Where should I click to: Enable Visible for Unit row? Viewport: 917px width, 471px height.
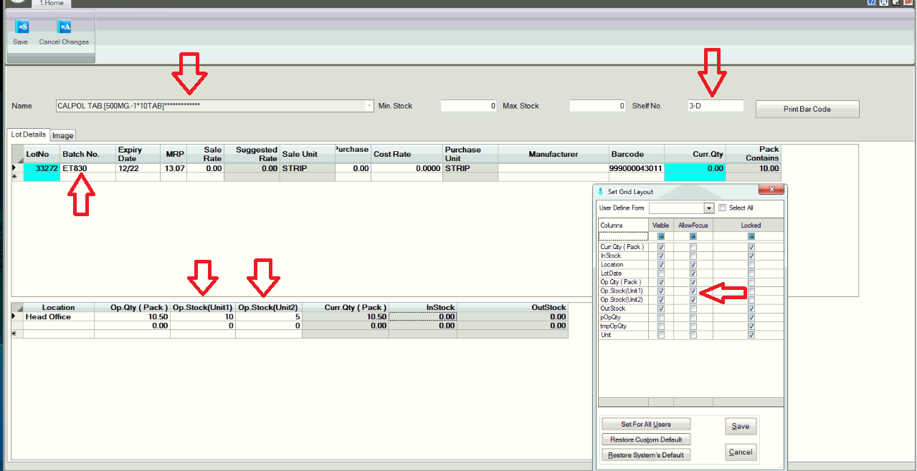pos(661,335)
